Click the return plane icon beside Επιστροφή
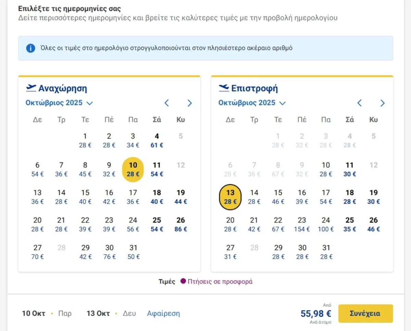 coord(224,88)
